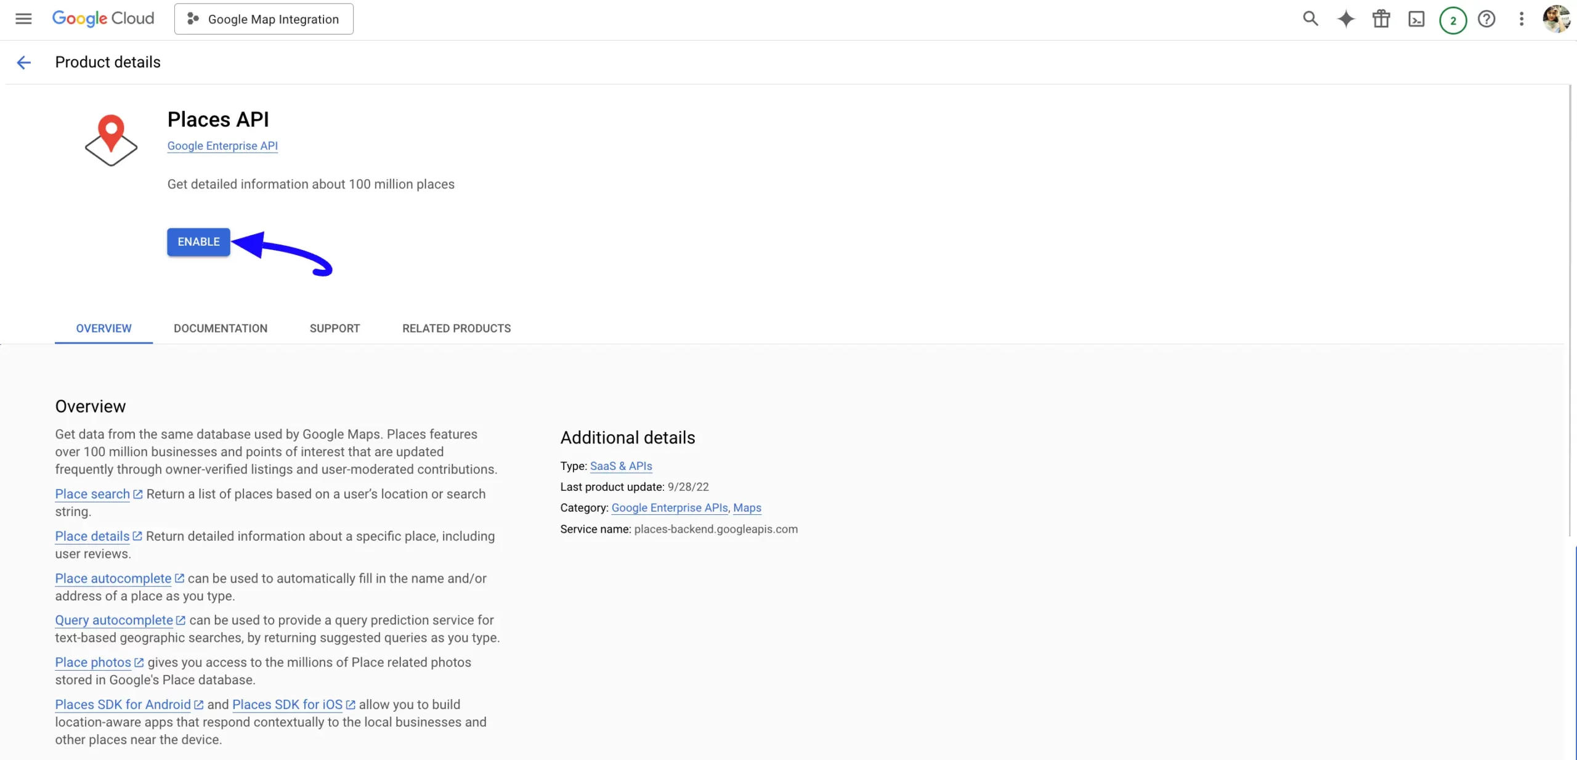The height and width of the screenshot is (760, 1577).
Task: Select the OVERVIEW tab
Action: (x=103, y=328)
